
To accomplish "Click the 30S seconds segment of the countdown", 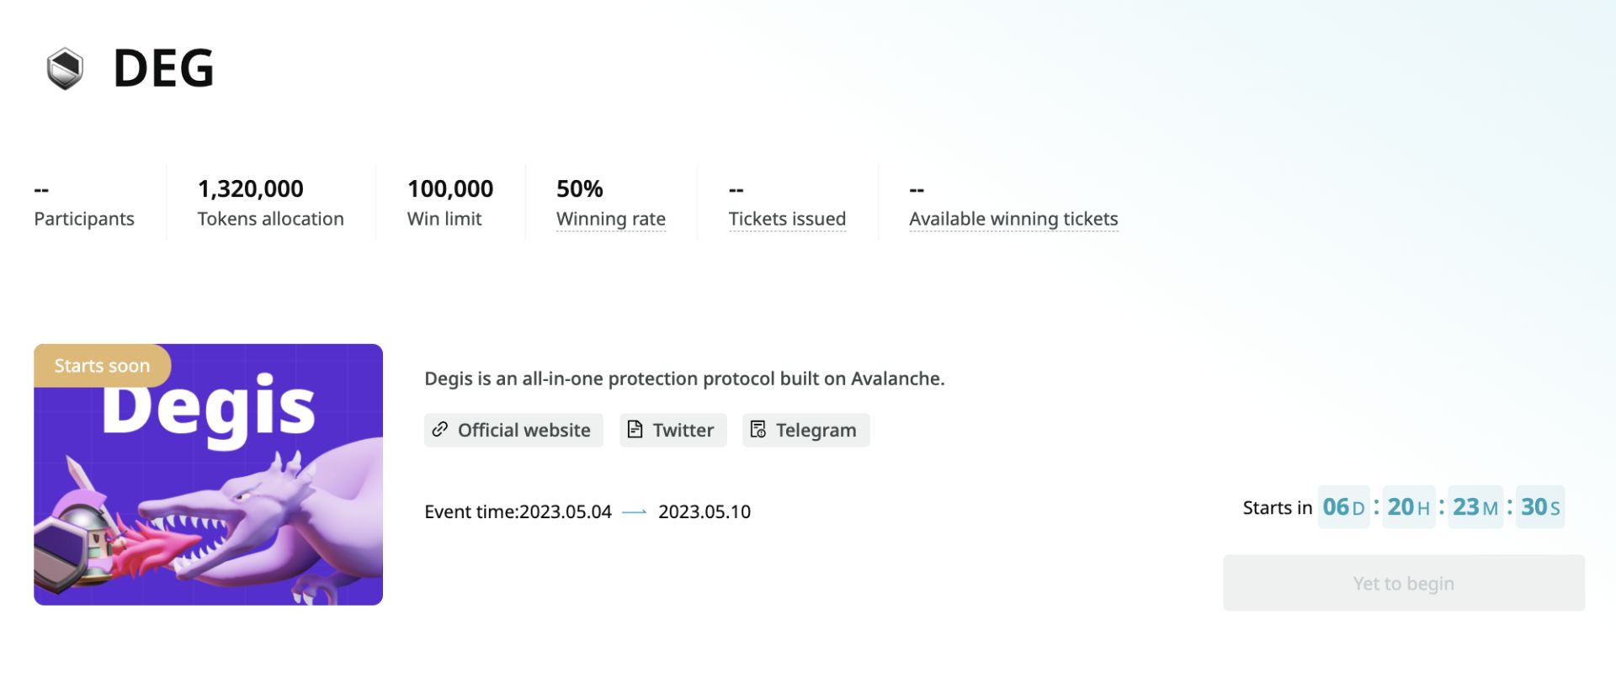I will (x=1540, y=506).
